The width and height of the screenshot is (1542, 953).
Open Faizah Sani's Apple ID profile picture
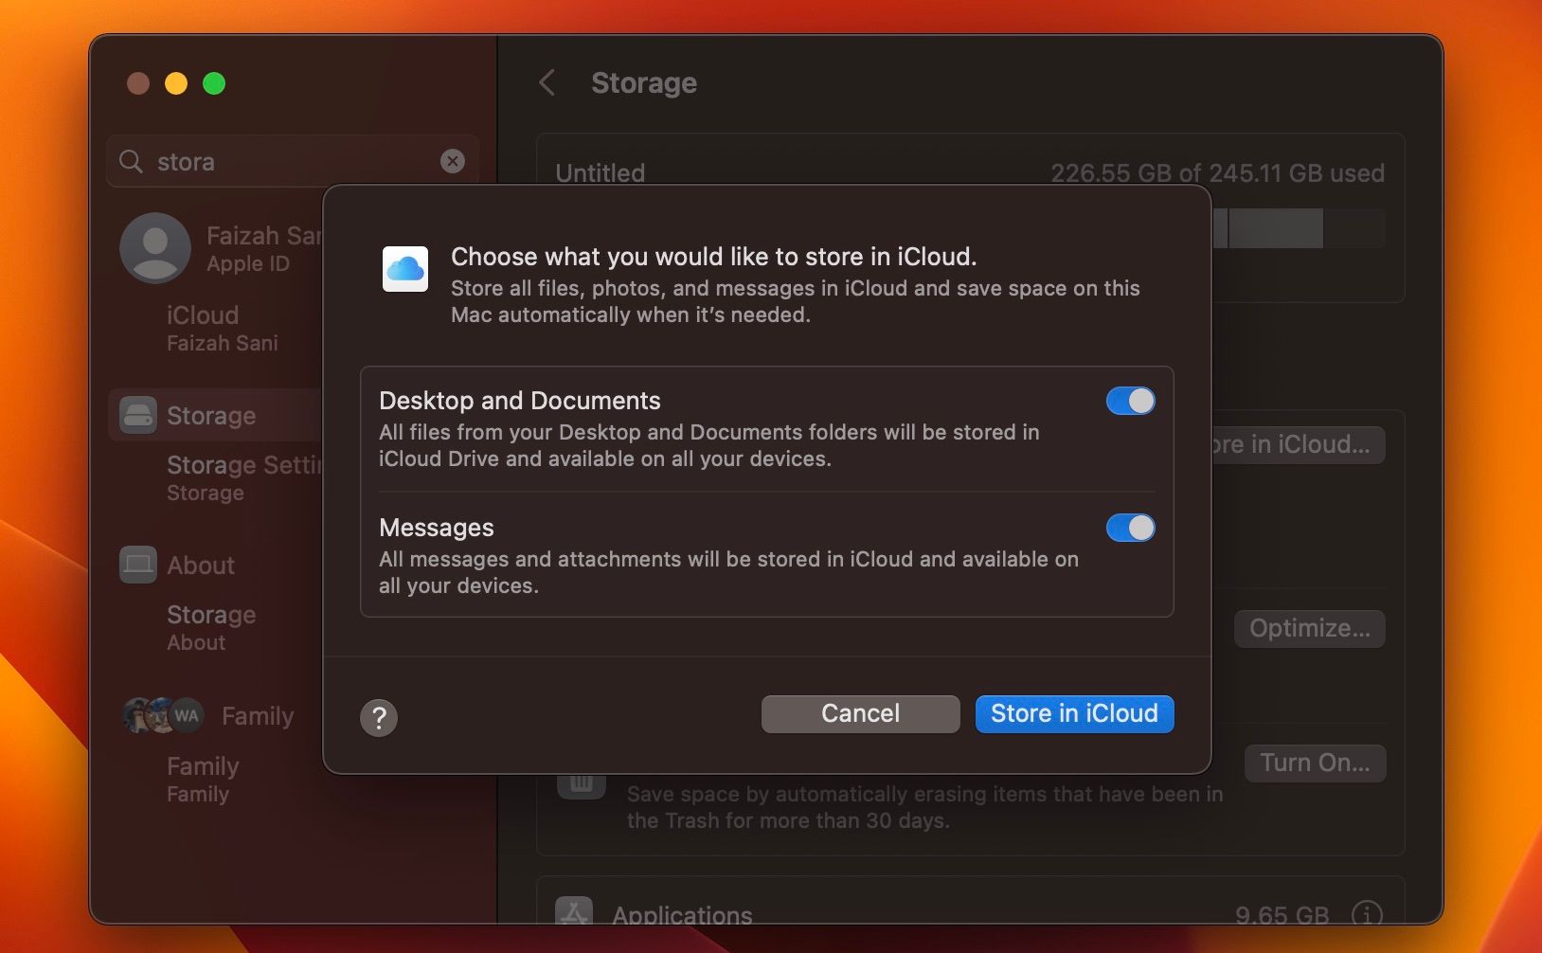coord(155,248)
